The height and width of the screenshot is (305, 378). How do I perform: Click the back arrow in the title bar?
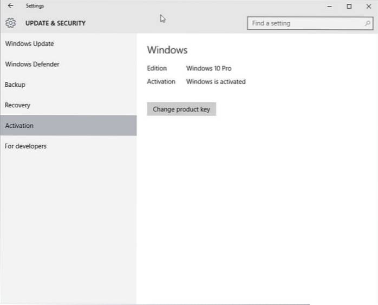(x=10, y=6)
